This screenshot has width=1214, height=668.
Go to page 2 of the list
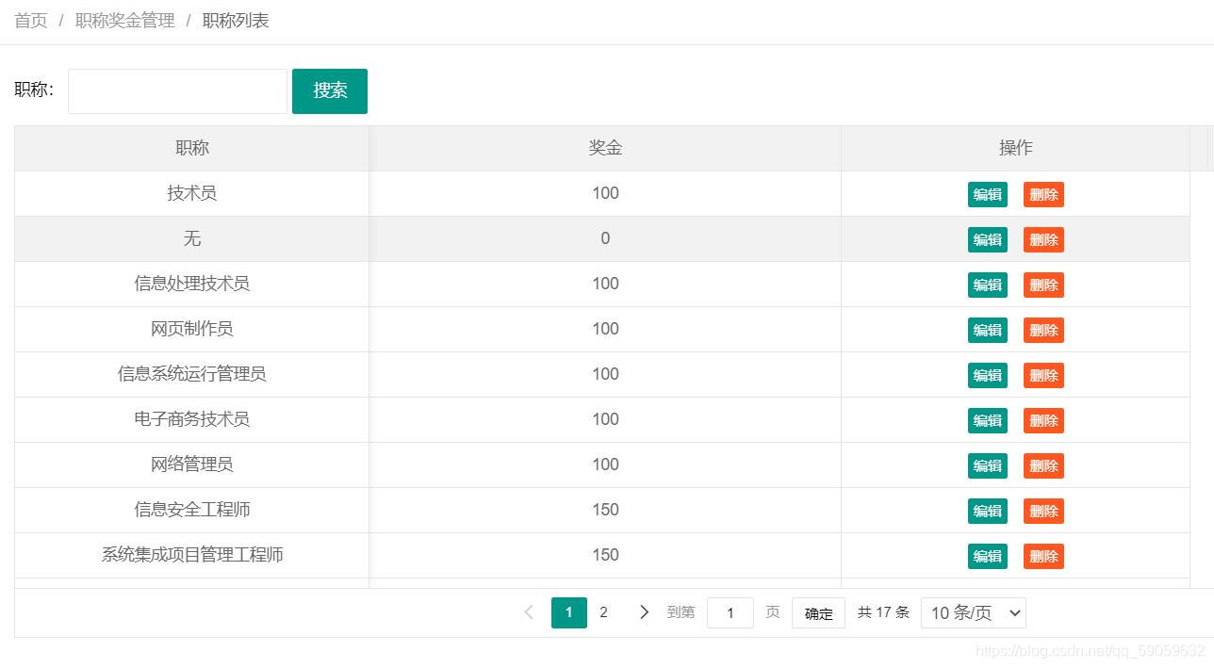(x=604, y=612)
